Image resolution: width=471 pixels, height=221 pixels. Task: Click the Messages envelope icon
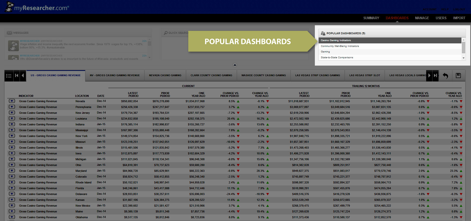click(10, 33)
